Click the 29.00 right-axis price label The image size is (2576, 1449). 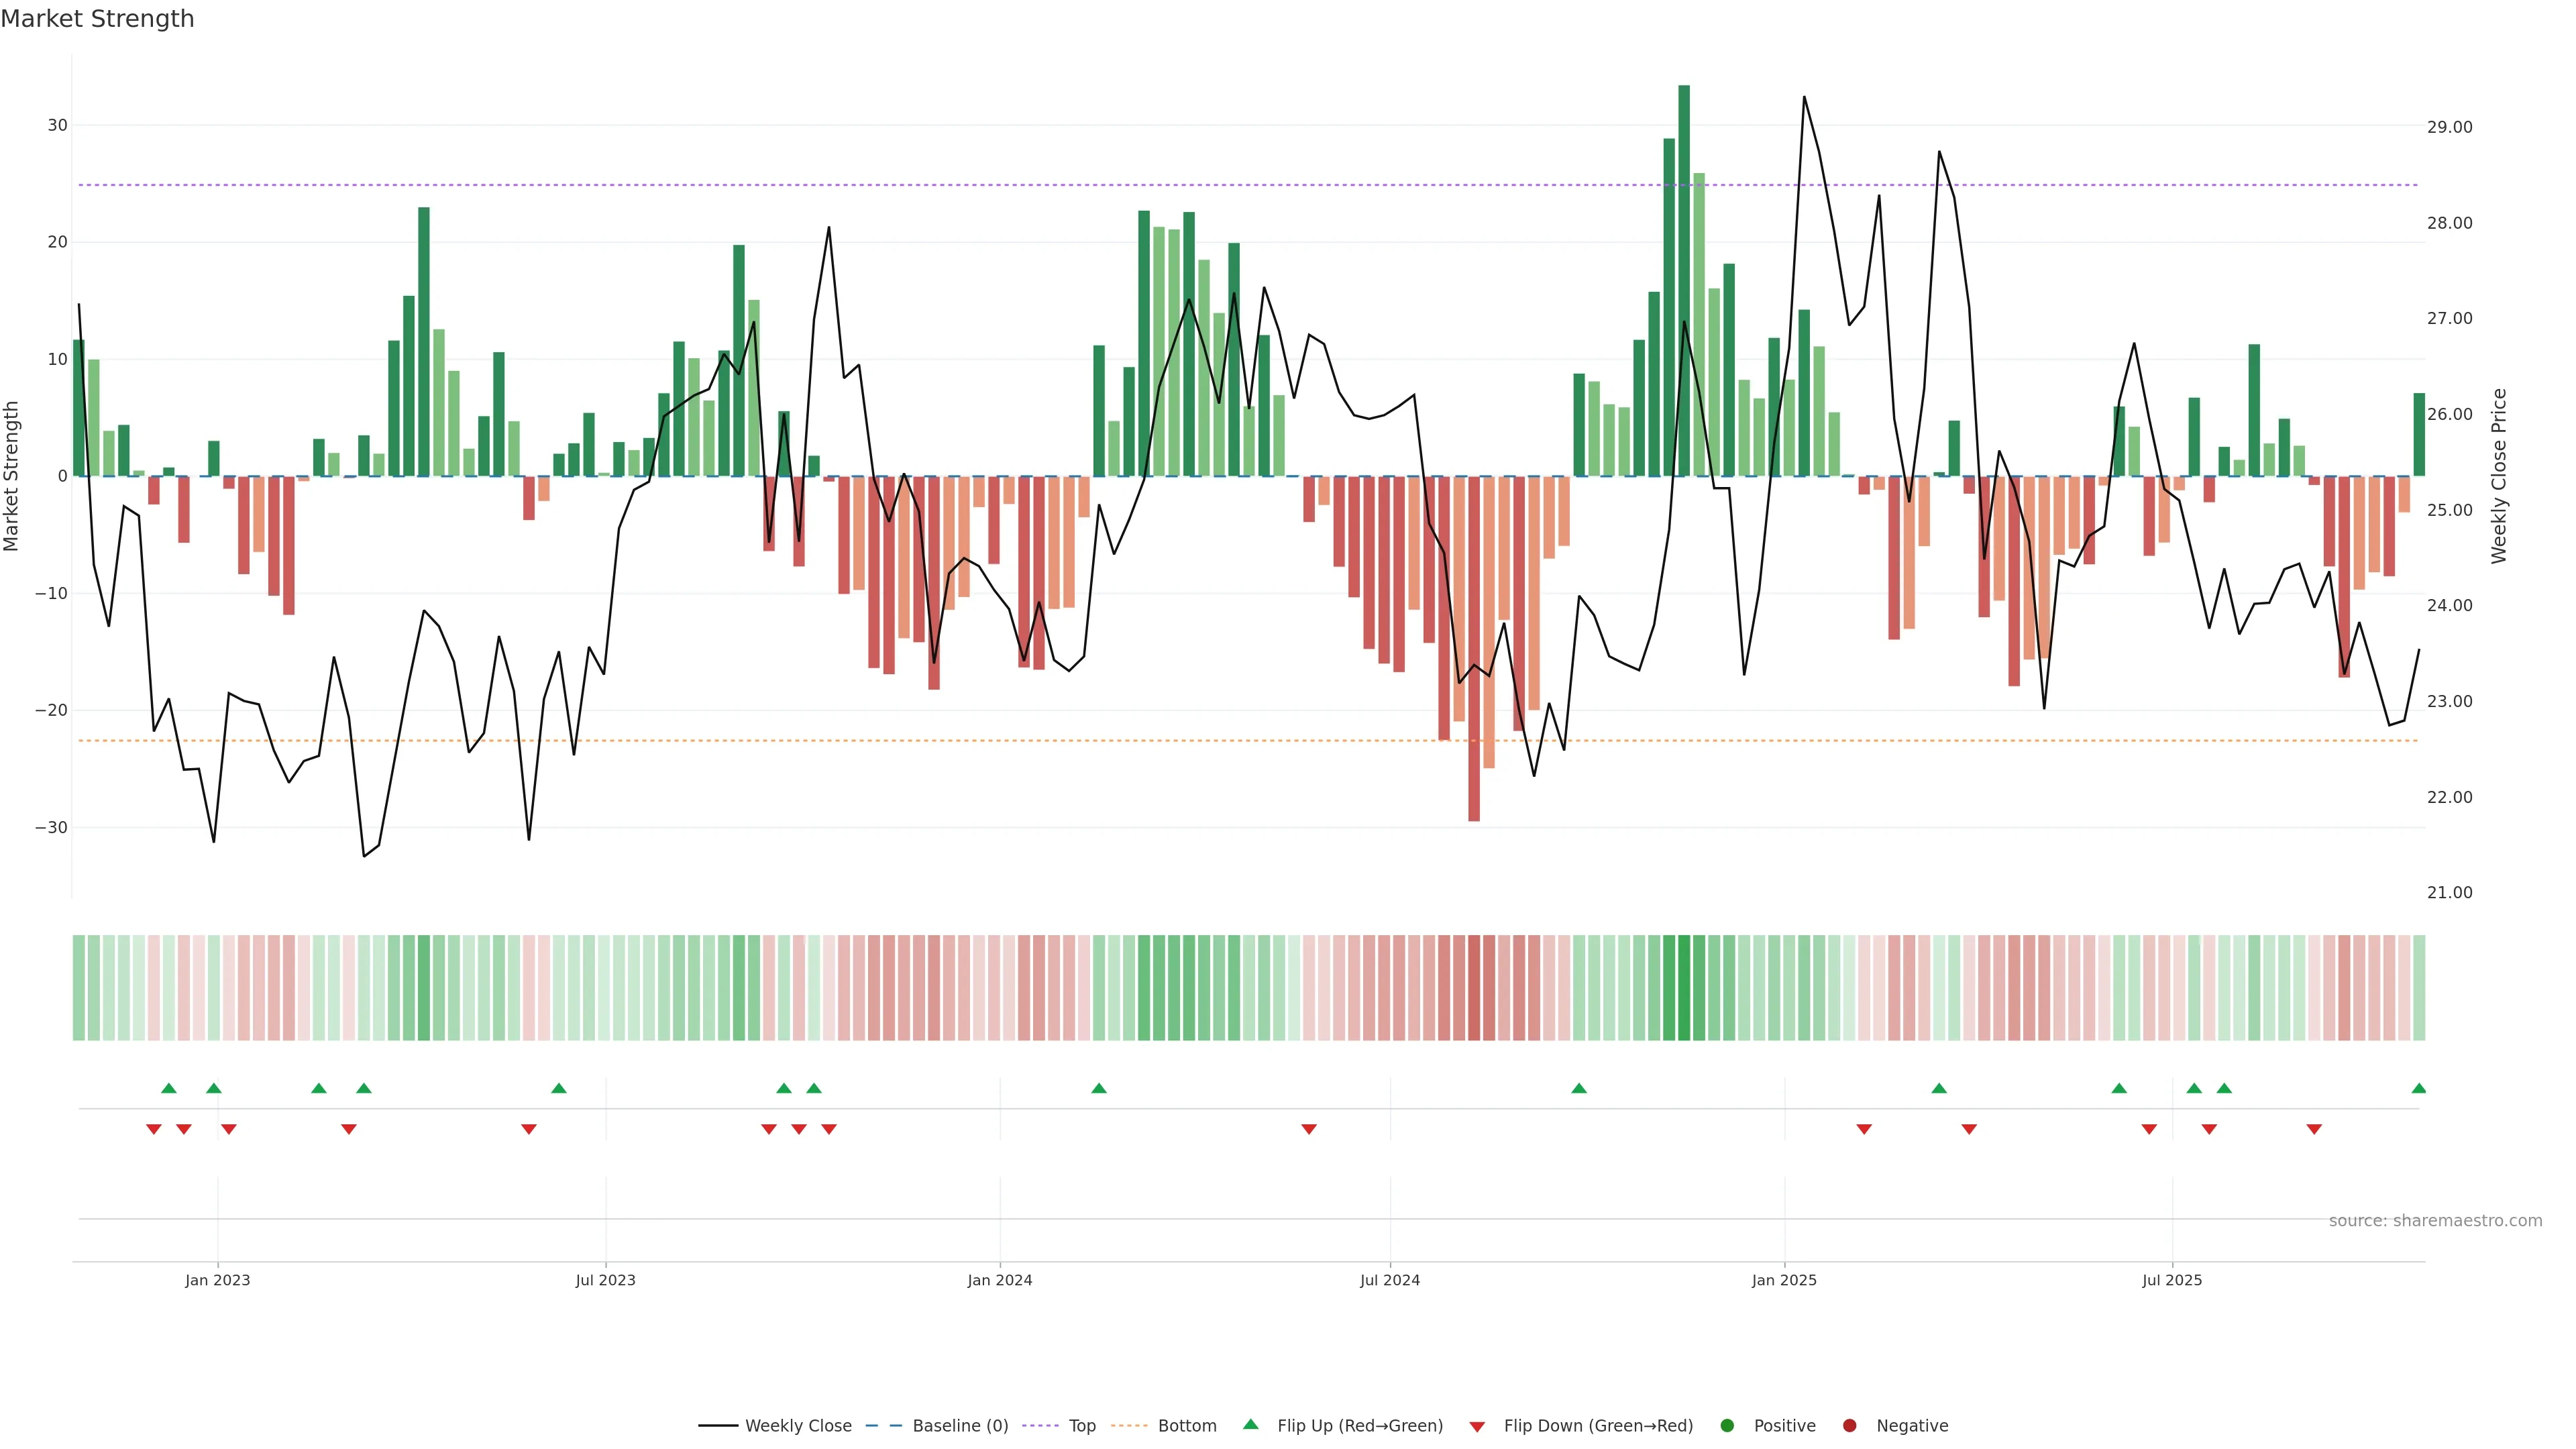point(2449,127)
